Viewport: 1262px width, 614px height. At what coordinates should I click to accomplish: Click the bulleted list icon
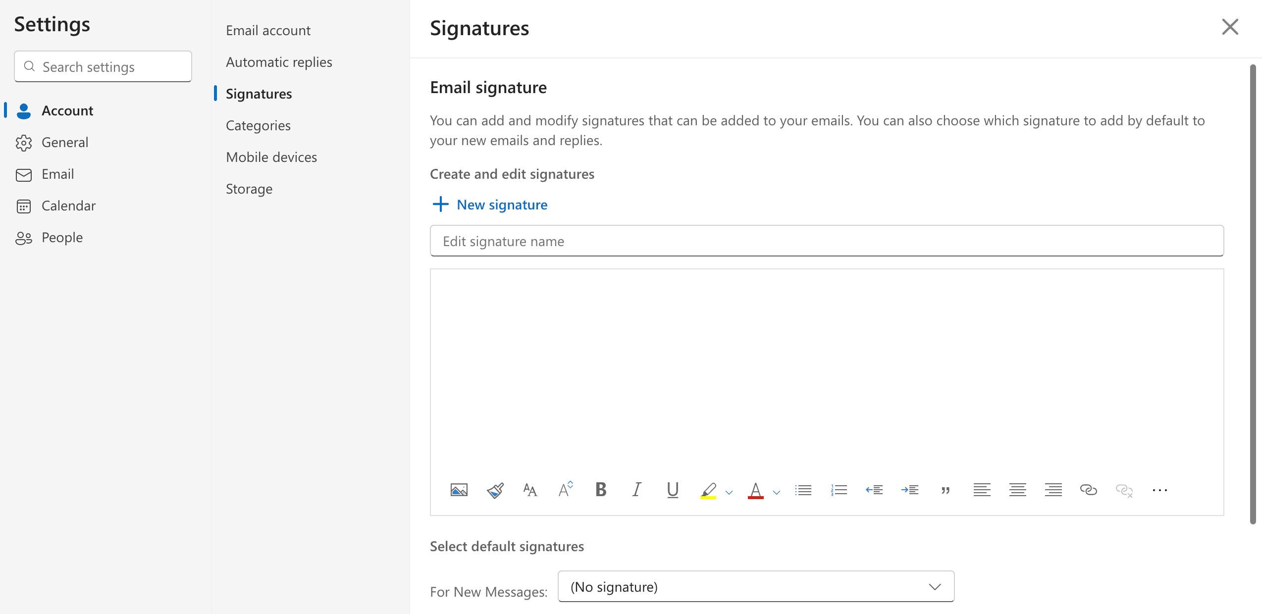point(803,490)
